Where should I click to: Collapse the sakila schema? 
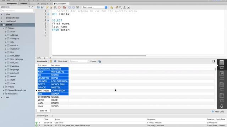pyautogui.click(x=1, y=25)
